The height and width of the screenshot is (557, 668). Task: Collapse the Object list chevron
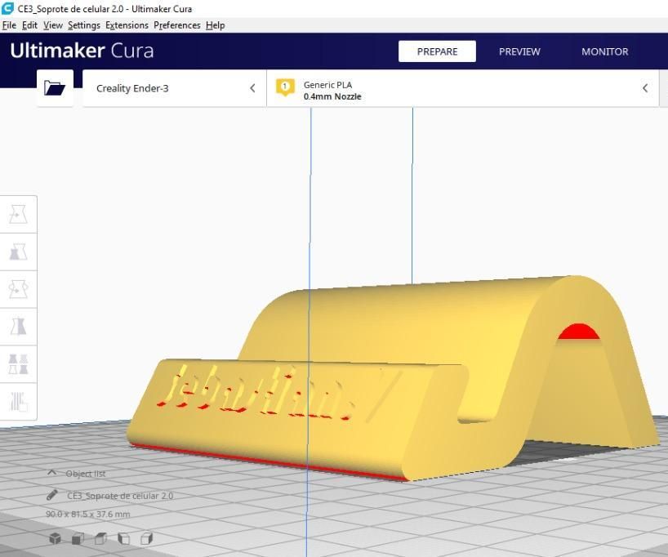pyautogui.click(x=51, y=473)
